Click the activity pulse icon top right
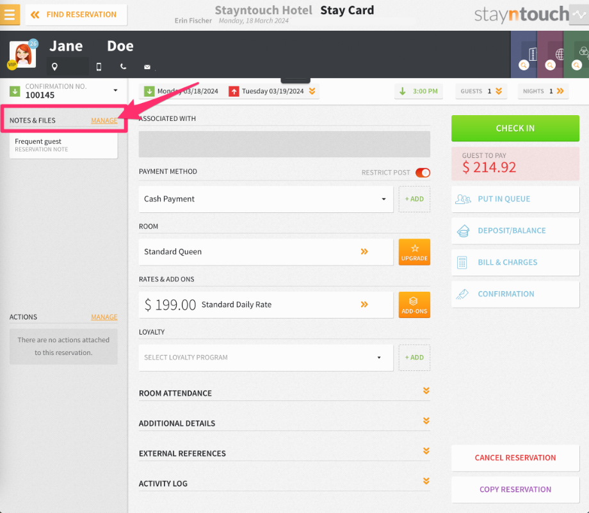The height and width of the screenshot is (513, 589). click(x=579, y=15)
